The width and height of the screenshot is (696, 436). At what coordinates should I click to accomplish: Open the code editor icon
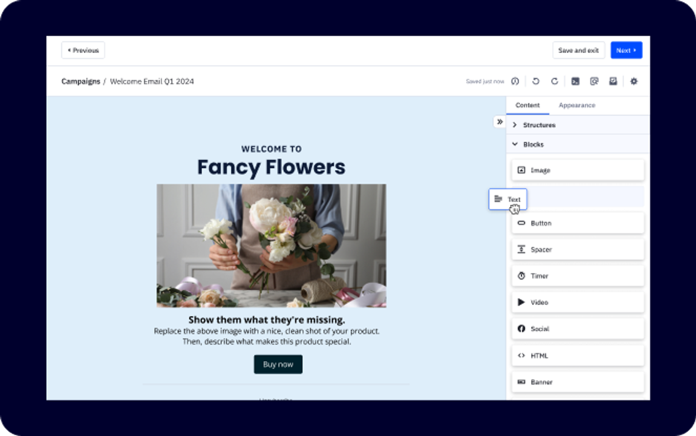(x=575, y=81)
